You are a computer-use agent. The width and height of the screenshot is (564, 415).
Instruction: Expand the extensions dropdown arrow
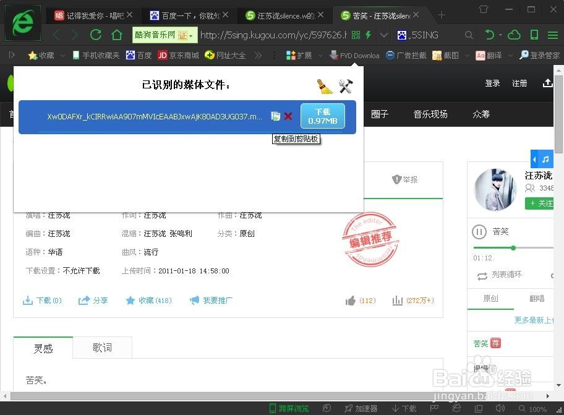[x=320, y=56]
